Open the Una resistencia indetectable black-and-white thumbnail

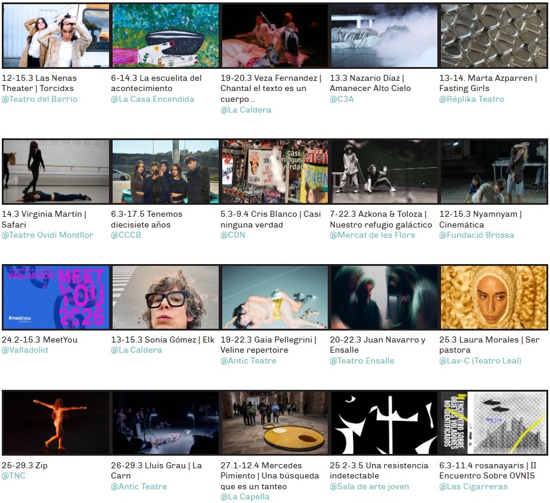click(x=385, y=423)
